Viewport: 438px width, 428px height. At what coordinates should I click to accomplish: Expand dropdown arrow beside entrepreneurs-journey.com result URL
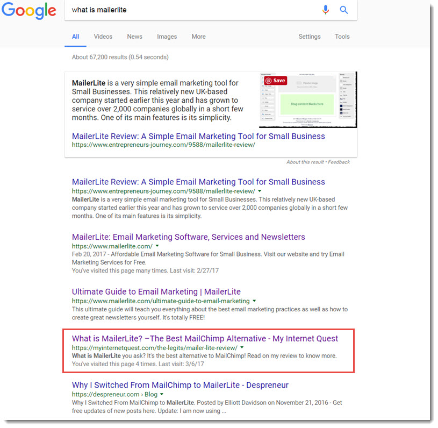click(x=260, y=191)
